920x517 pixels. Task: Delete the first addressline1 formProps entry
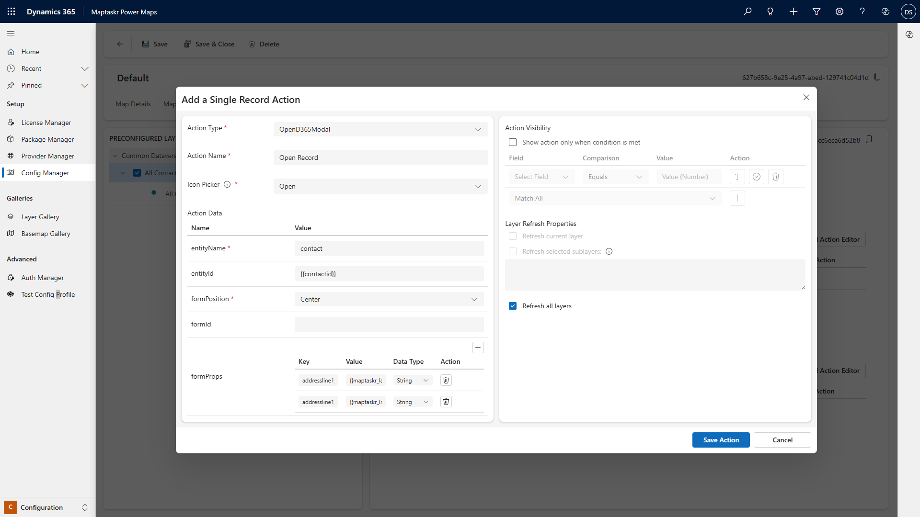(446, 380)
